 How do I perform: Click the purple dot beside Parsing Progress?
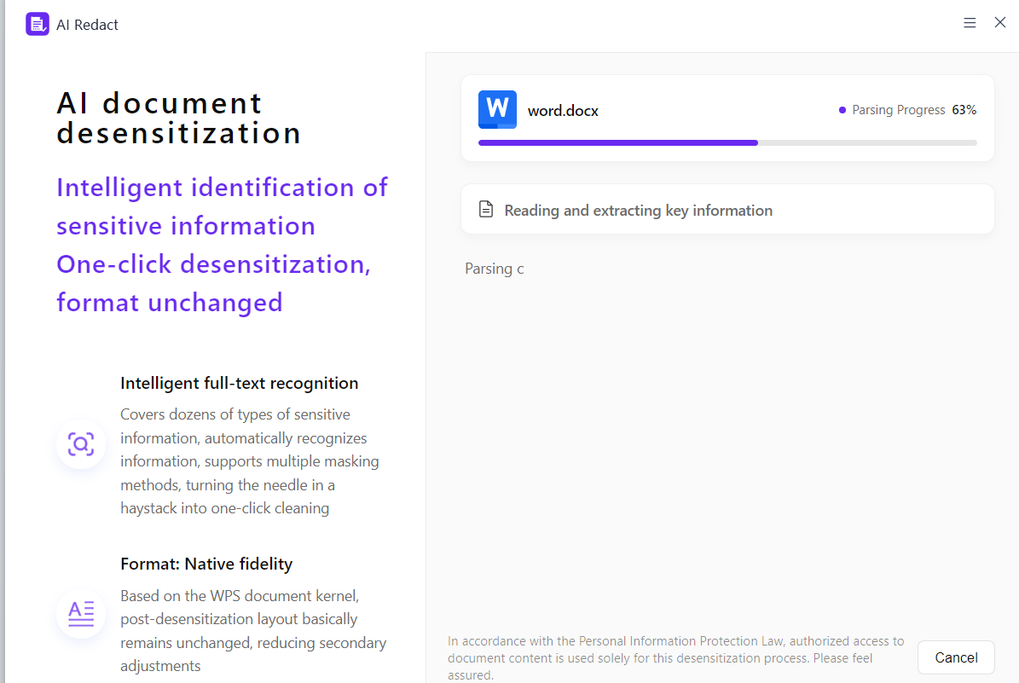pos(842,111)
